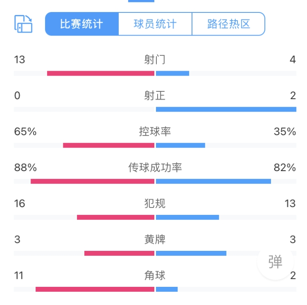The width and height of the screenshot is (307, 305).
Task: Click the 角球 stat label
Action: pos(155,275)
